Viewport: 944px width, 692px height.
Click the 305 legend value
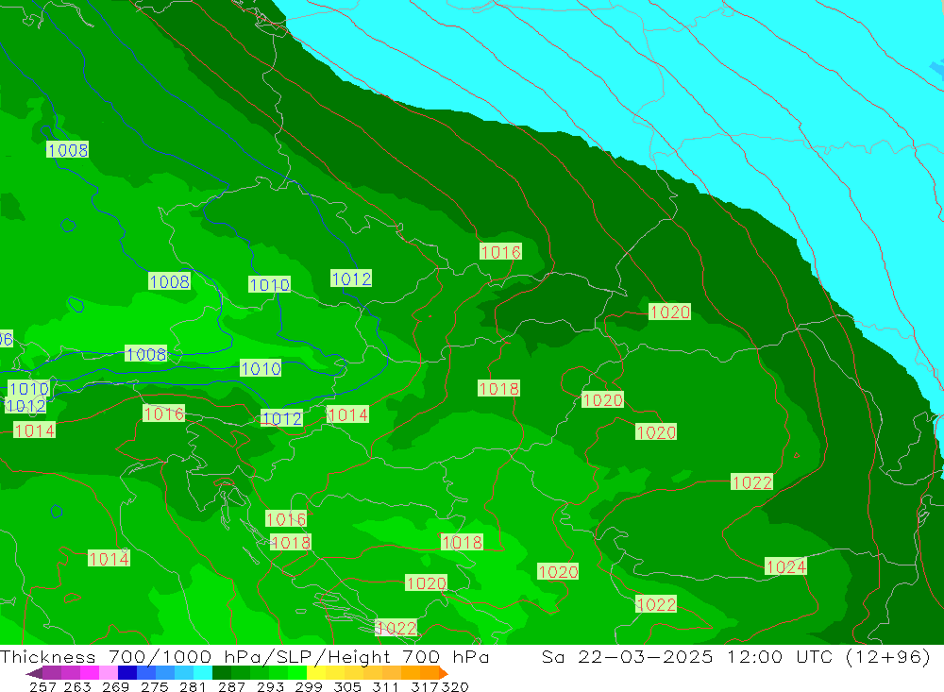346,686
